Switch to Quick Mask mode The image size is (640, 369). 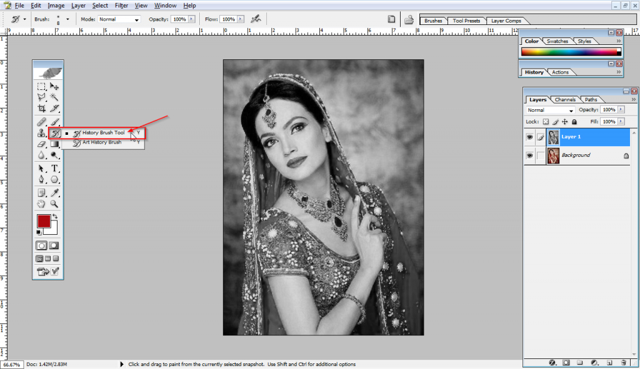(54, 245)
